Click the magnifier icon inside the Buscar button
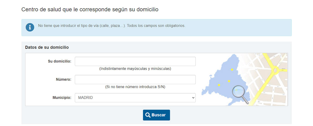 (x=148, y=115)
